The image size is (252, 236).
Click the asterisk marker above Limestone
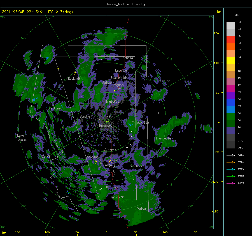[53, 106]
